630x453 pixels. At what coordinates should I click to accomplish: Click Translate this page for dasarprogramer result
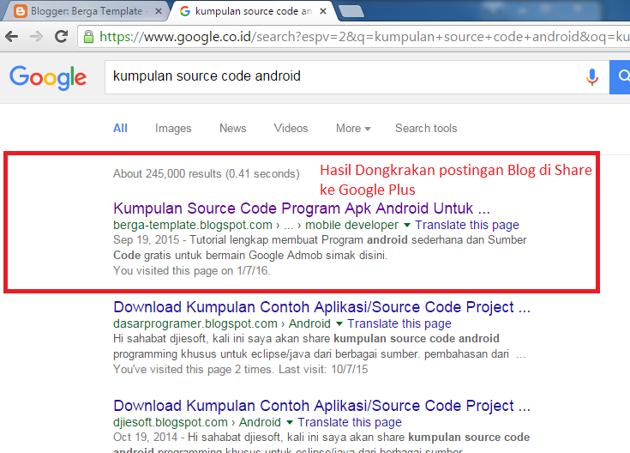pos(399,323)
